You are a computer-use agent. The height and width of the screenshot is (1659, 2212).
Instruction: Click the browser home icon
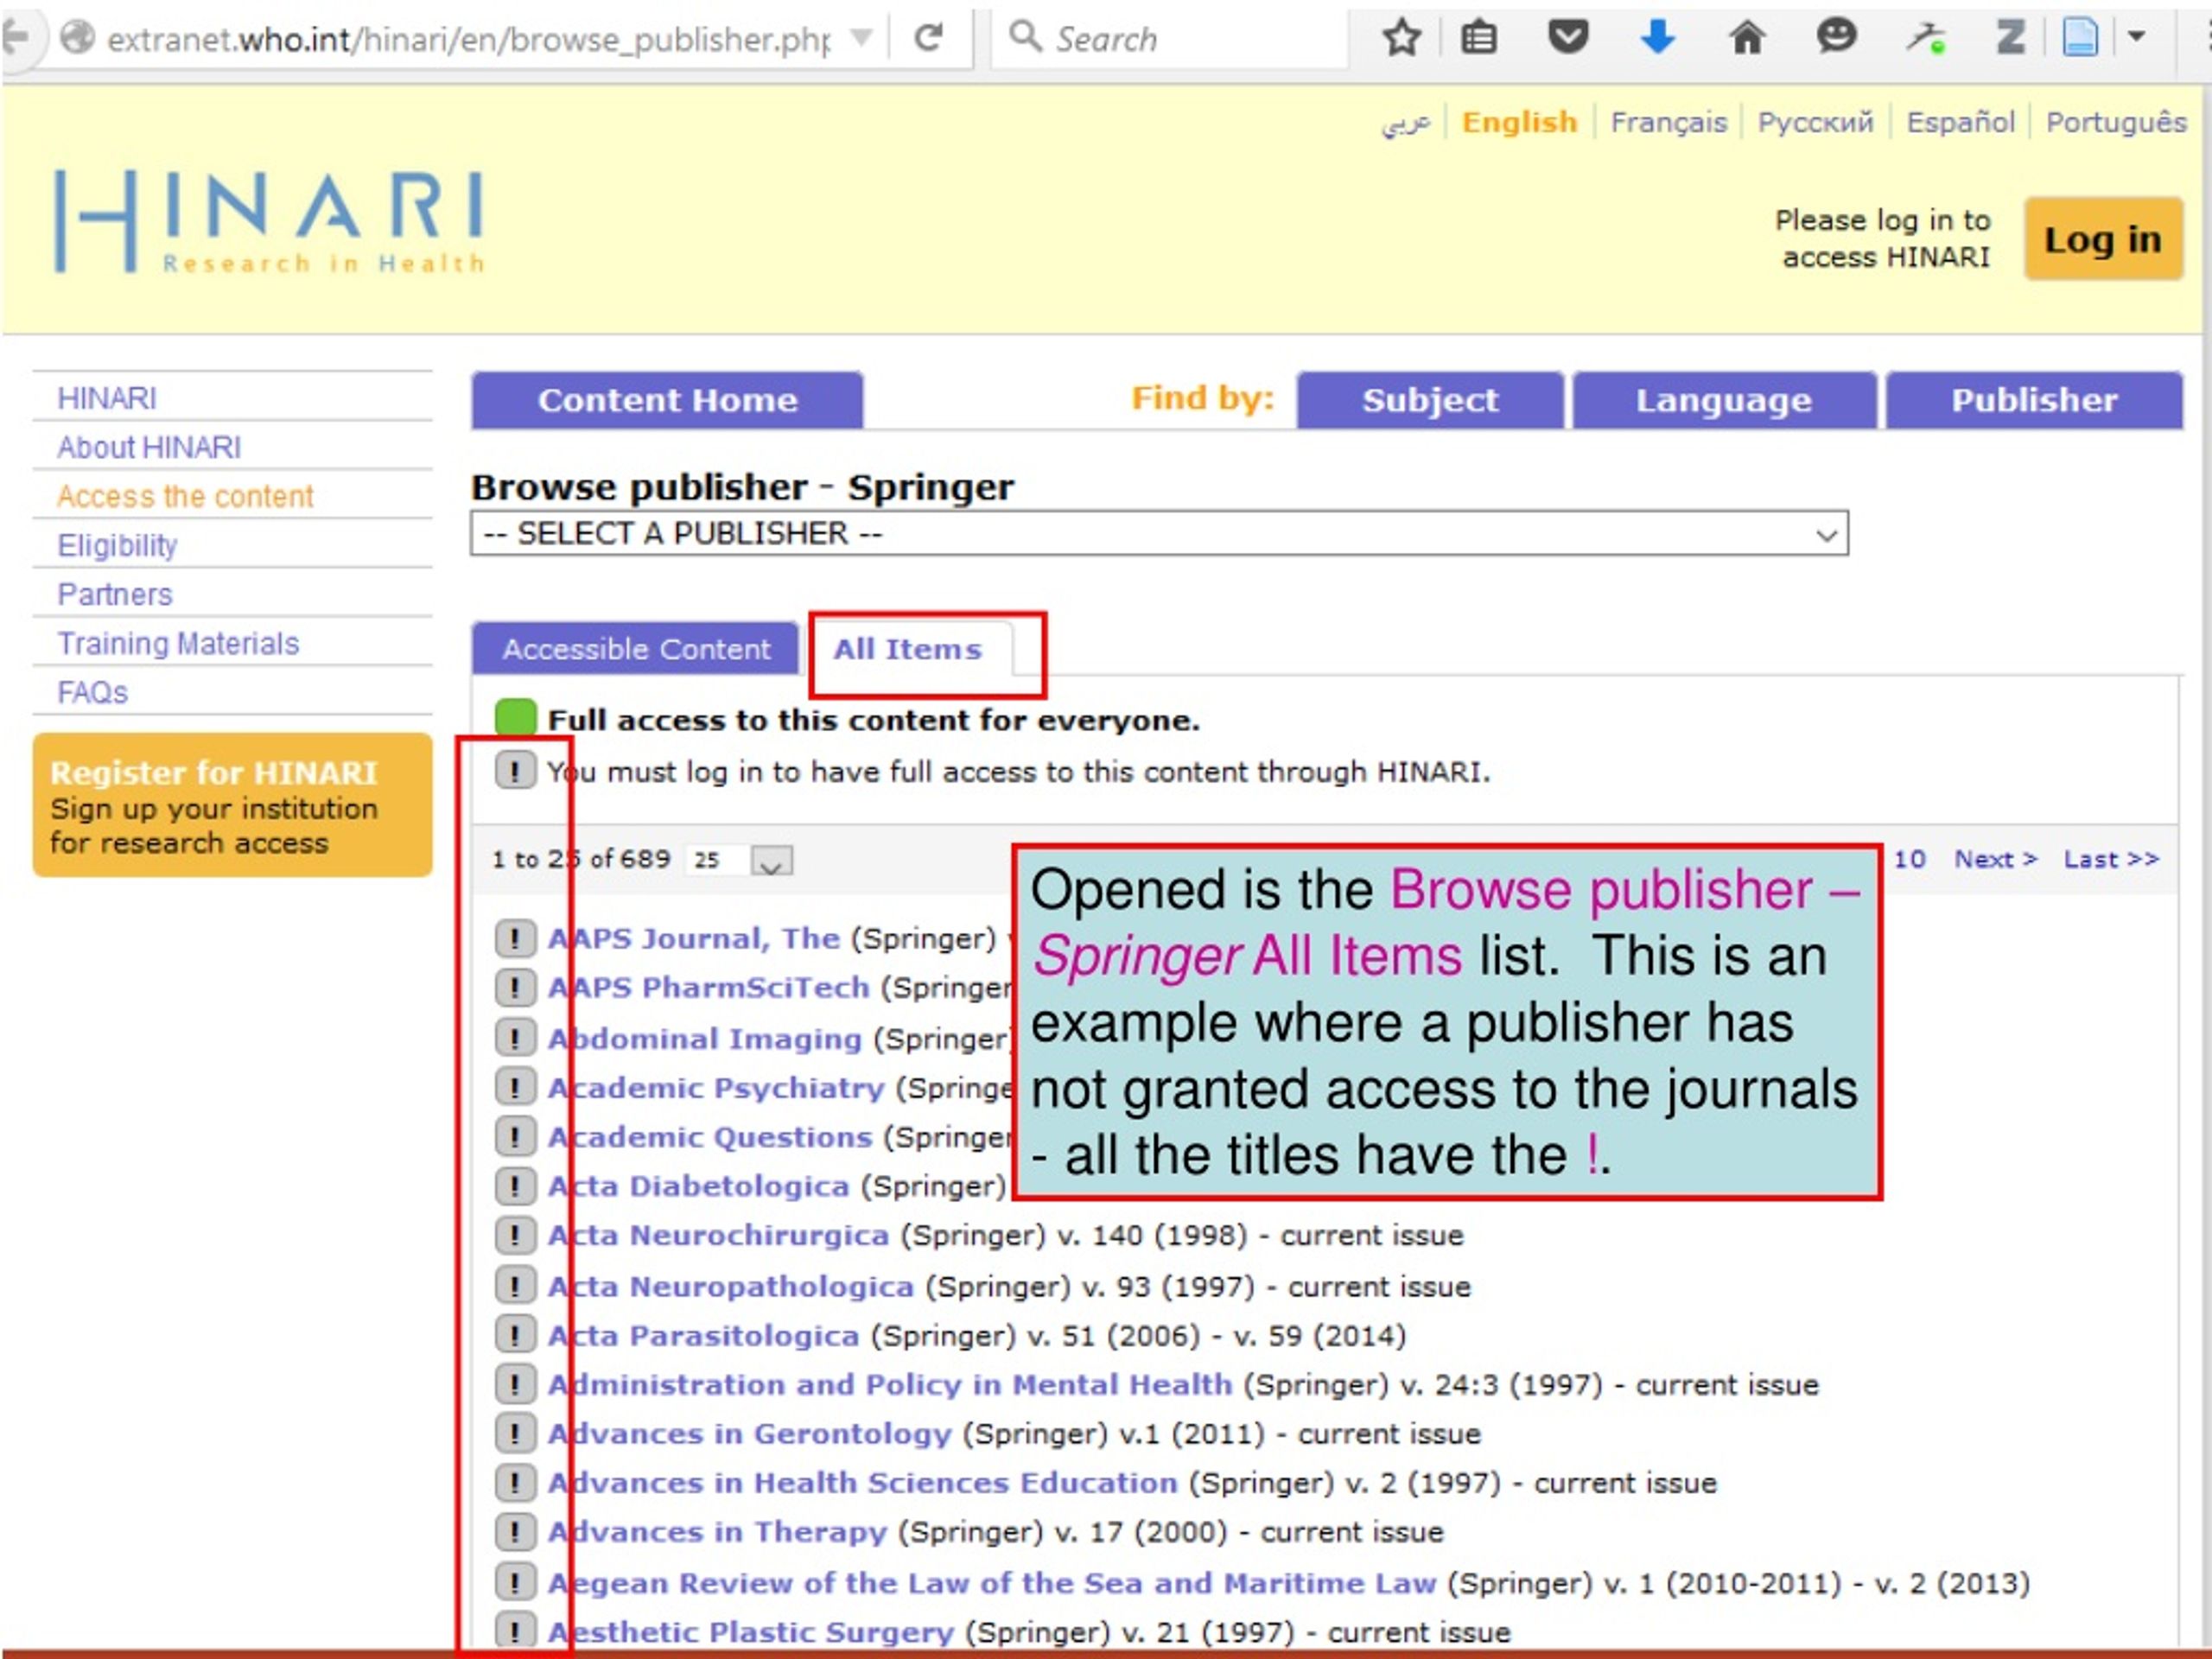click(1747, 38)
